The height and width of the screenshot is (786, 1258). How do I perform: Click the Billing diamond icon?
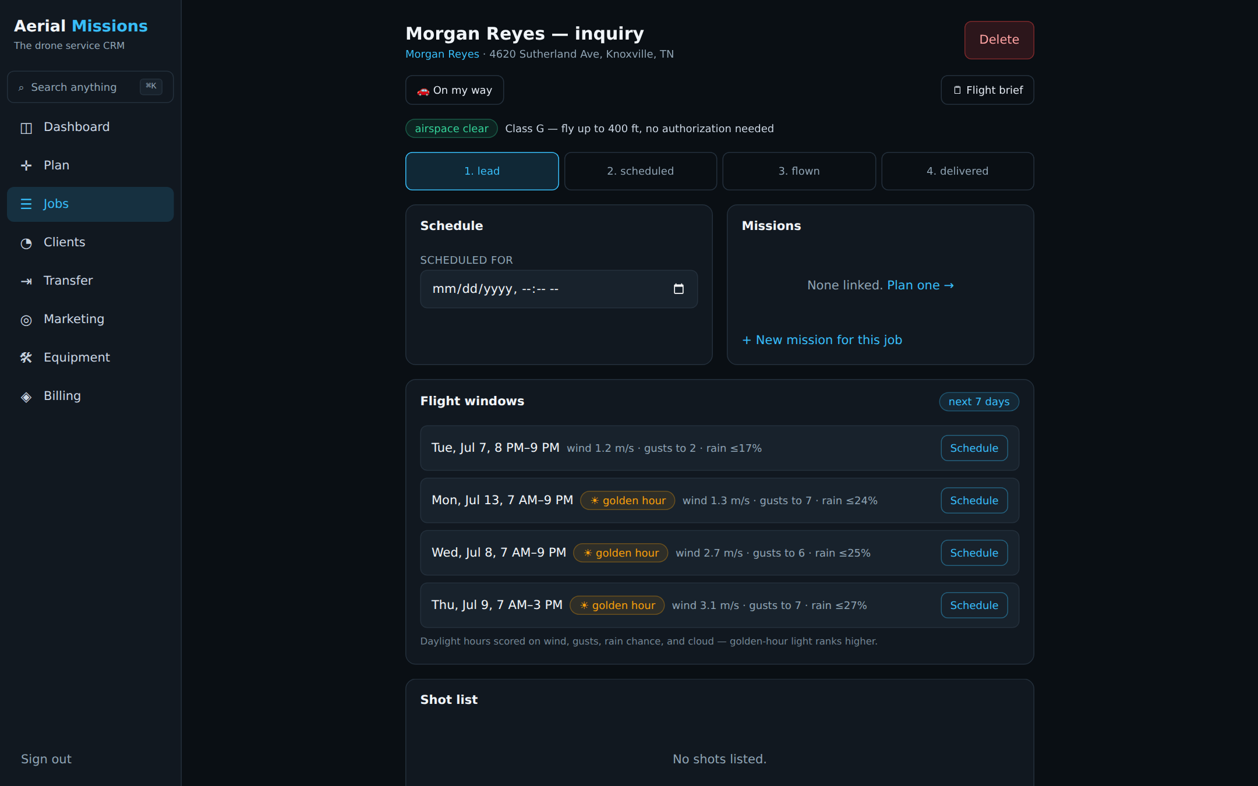26,396
